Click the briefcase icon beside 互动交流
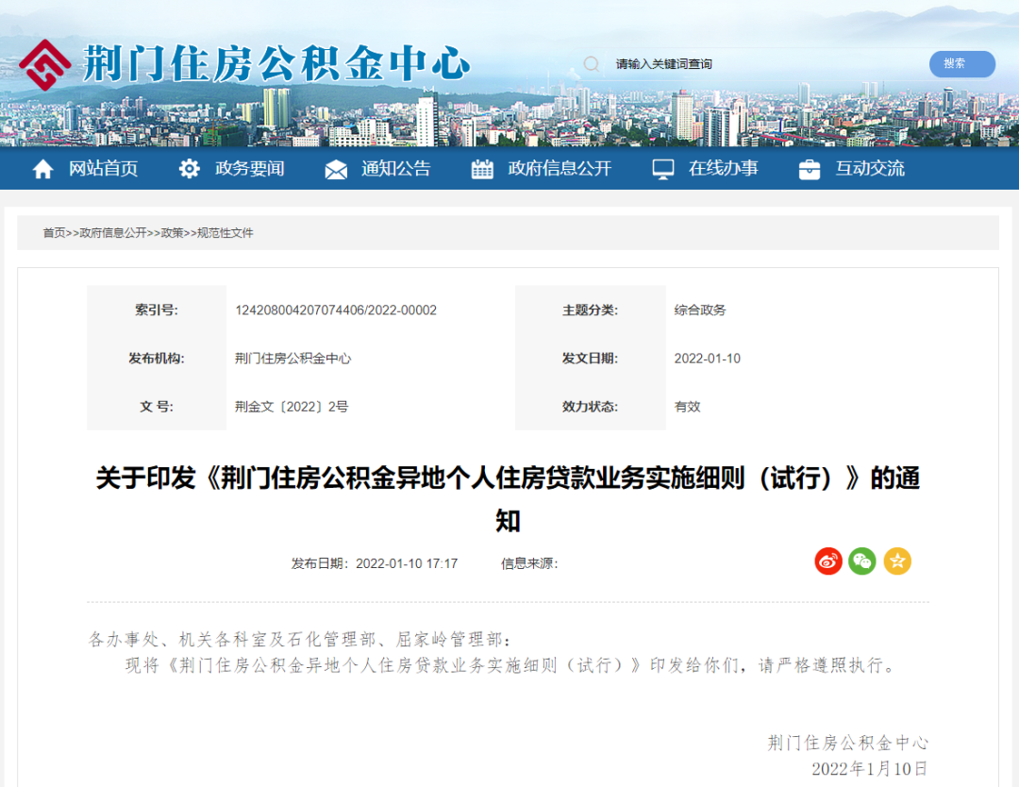 pos(810,170)
